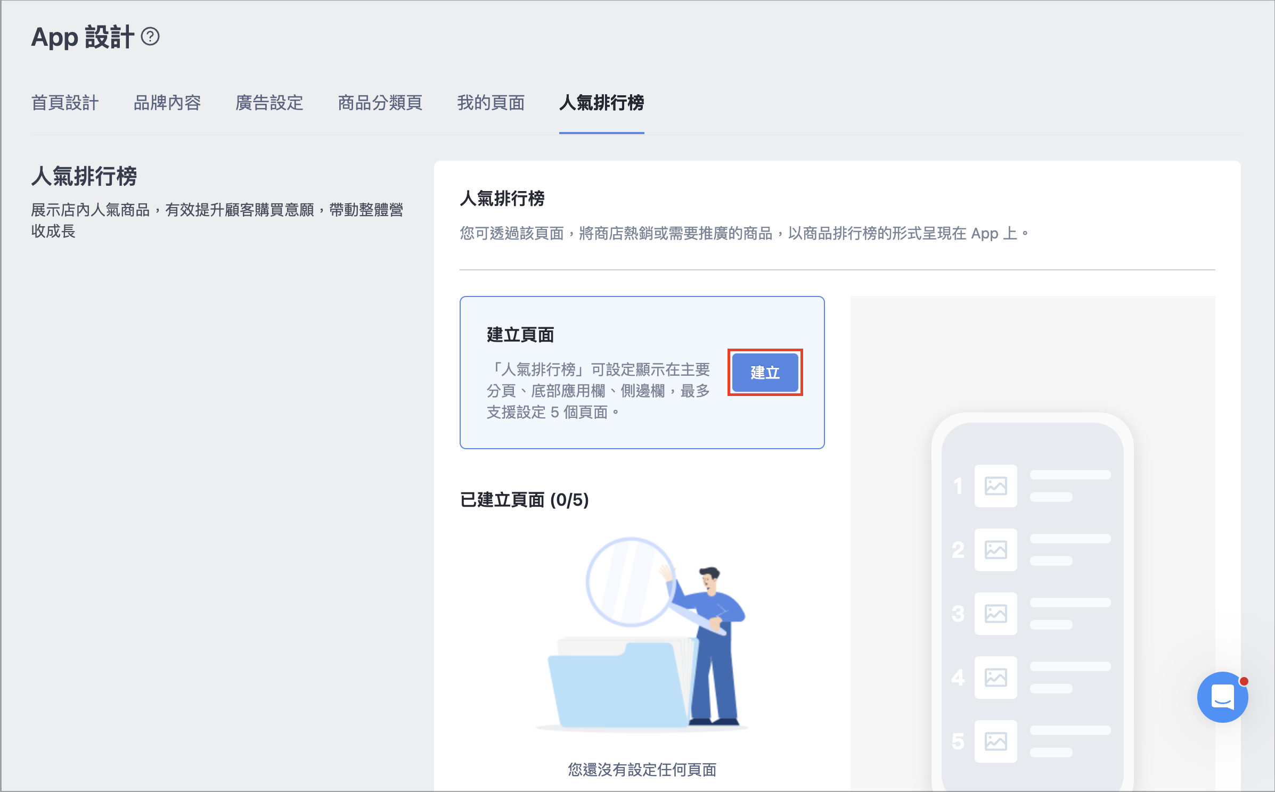
Task: Open the 品牌內容 tab
Action: click(167, 103)
